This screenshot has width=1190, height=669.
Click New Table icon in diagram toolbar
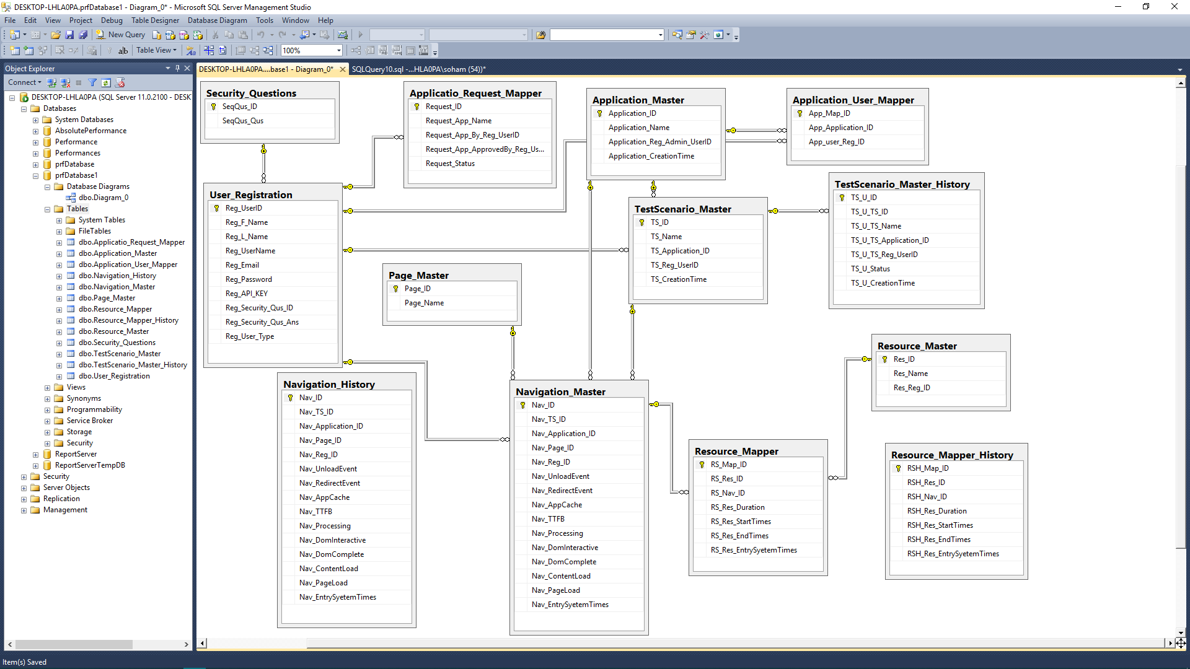(15, 51)
